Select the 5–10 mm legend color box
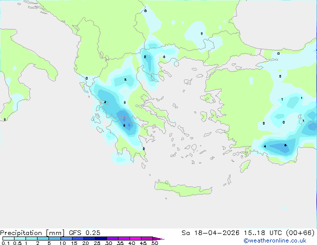Viewport: 317px width, 245px height. tap(54, 238)
